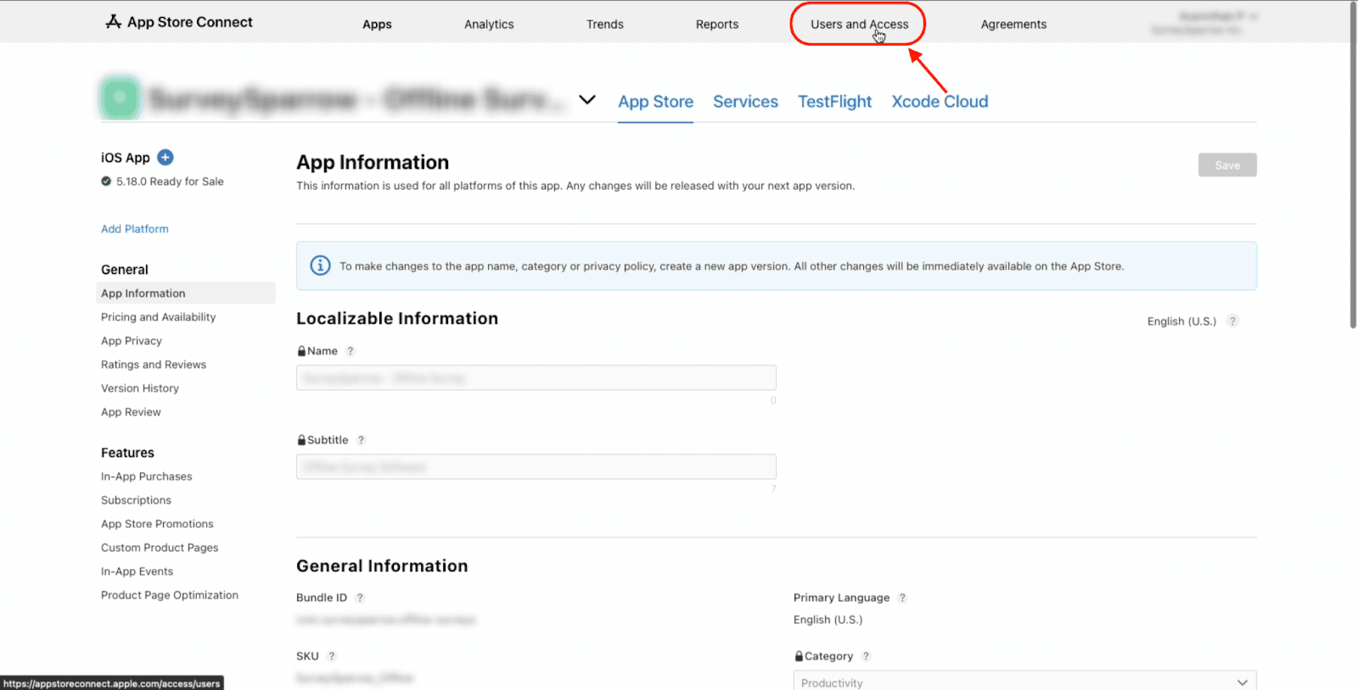
Task: Click the help icon beside Bundle ID
Action: point(360,598)
